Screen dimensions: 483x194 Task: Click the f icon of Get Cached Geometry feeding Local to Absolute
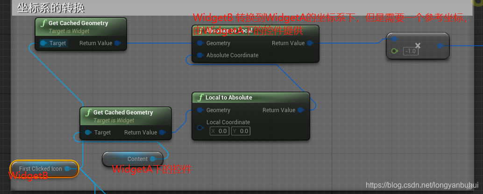(88, 112)
